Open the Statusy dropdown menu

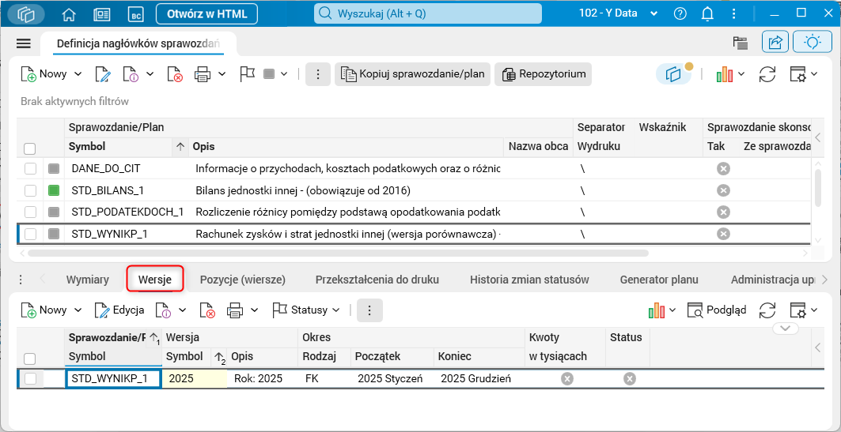point(307,310)
